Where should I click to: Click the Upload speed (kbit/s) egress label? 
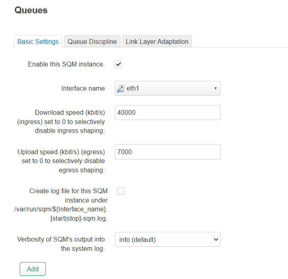[x=61, y=161]
